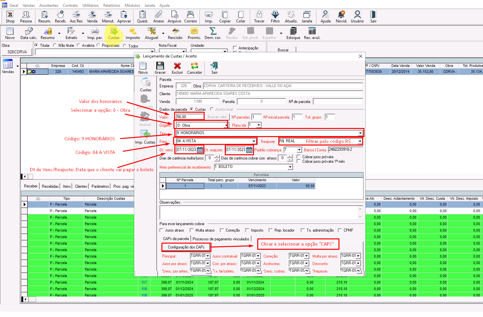Click the Configuração dos CAPs button
Screen dimensions: 483x317
click(x=186, y=247)
